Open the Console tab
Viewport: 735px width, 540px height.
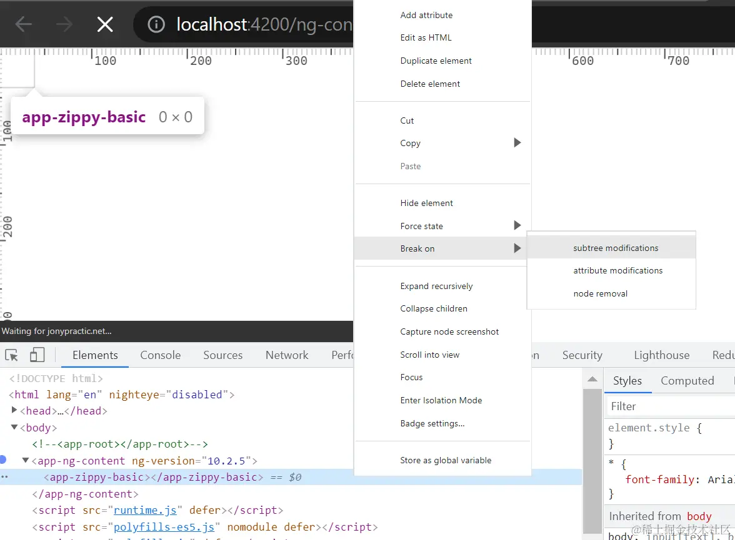tap(160, 355)
